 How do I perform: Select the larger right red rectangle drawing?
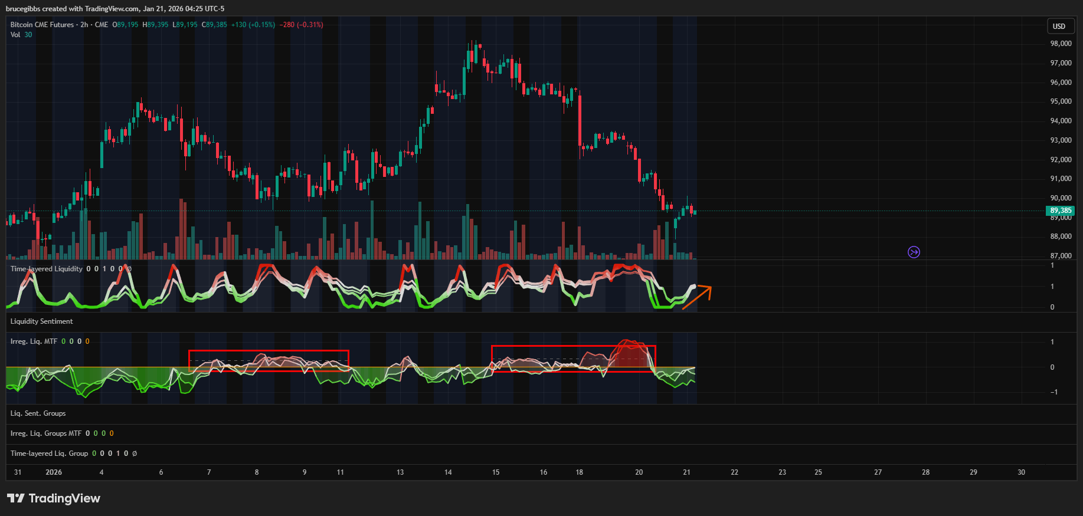coord(572,346)
